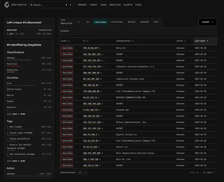Open IP address 217.119.134.178 link

point(92,66)
